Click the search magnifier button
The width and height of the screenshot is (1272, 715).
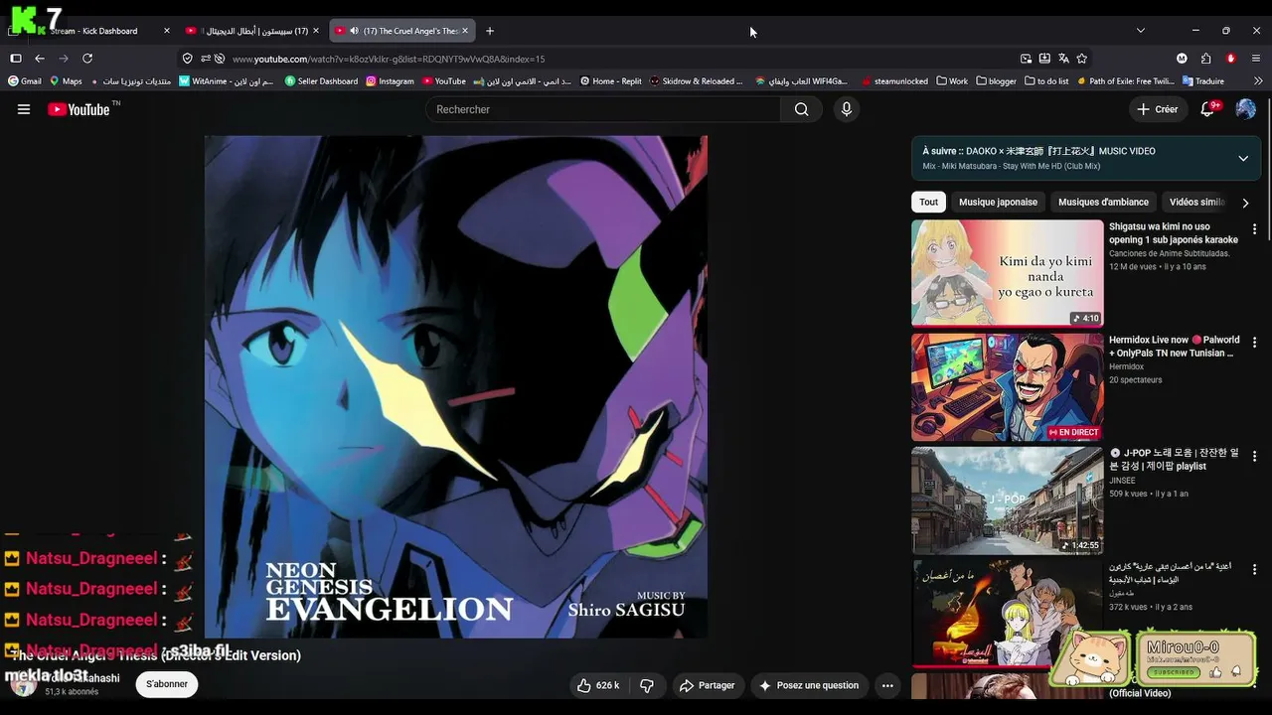(801, 109)
